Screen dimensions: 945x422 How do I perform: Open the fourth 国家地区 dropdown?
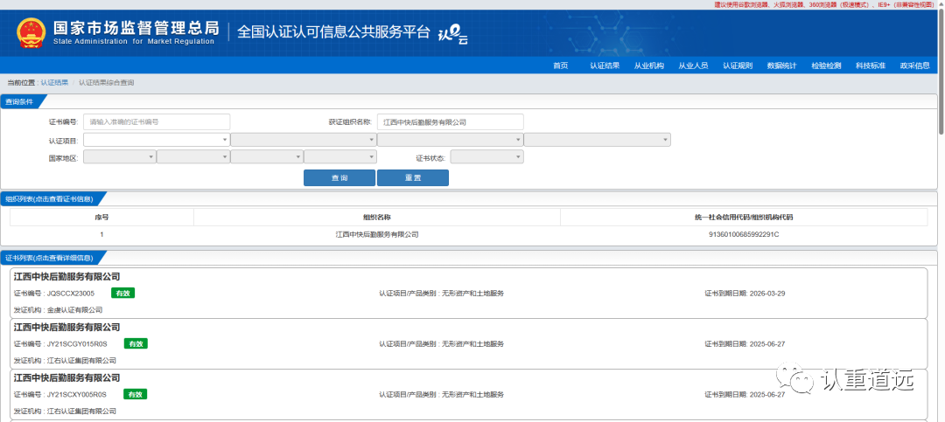[x=340, y=157]
